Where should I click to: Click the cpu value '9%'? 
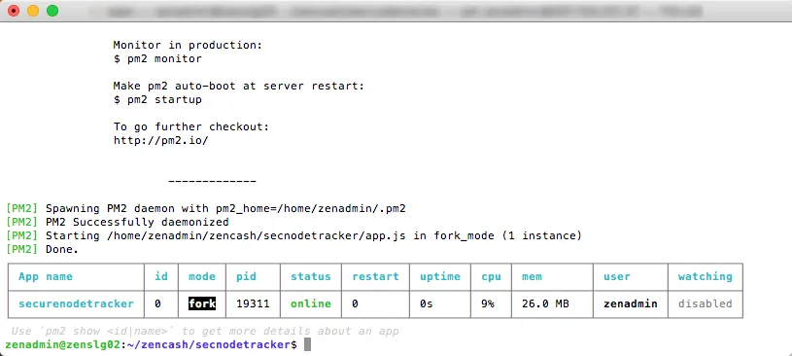click(488, 303)
